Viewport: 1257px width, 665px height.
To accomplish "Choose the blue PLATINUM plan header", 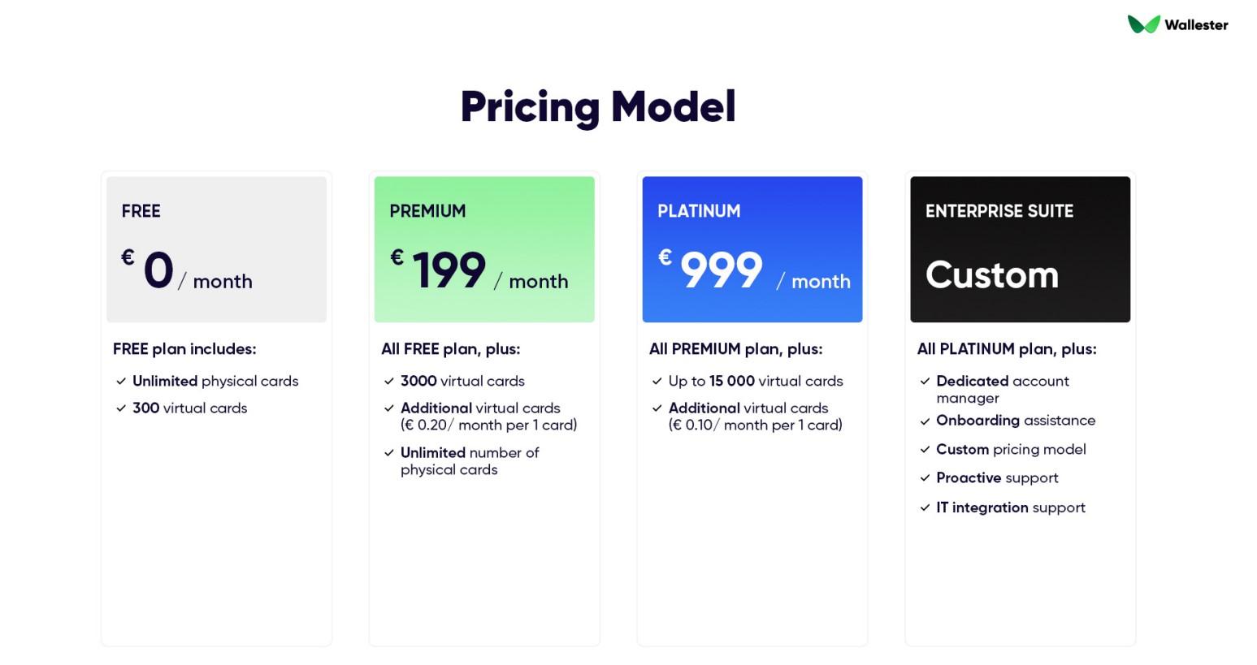I will pos(752,249).
